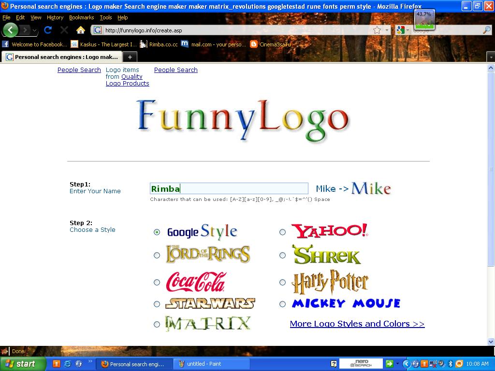Click the scroll down arrow on page

click(x=491, y=342)
